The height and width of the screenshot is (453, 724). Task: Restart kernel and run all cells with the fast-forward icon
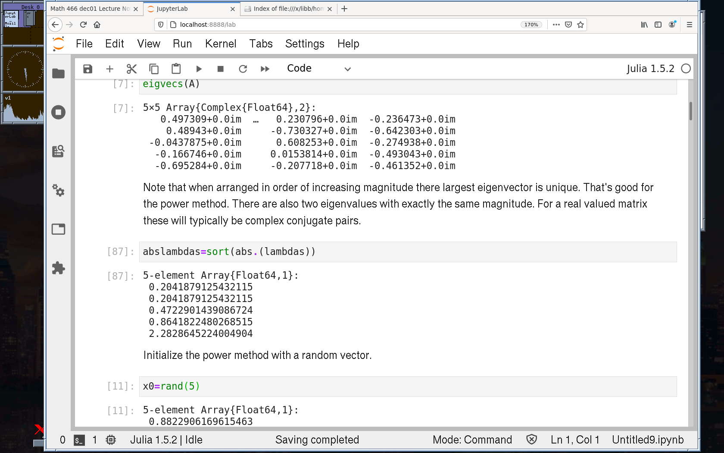click(x=265, y=69)
